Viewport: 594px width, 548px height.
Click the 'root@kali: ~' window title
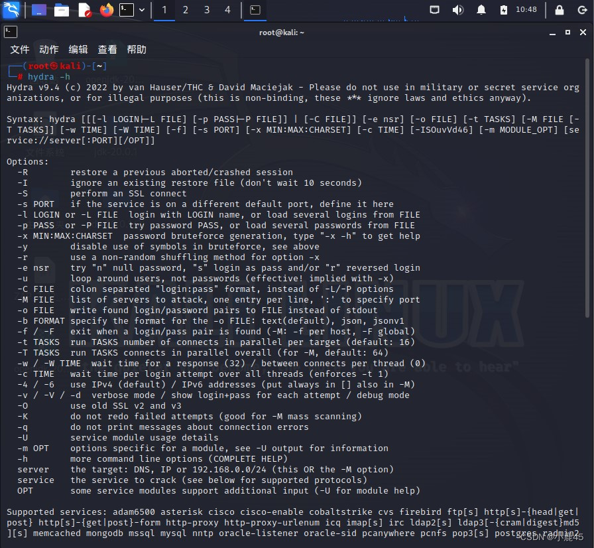(x=282, y=33)
